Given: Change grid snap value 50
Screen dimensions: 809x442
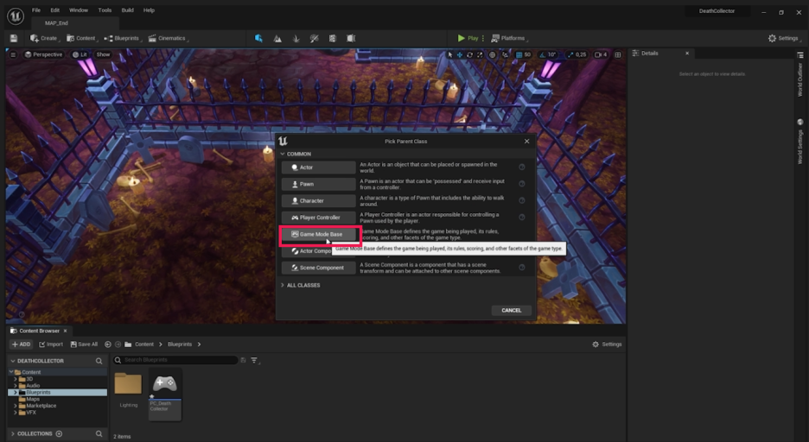Looking at the screenshot, I should 527,54.
